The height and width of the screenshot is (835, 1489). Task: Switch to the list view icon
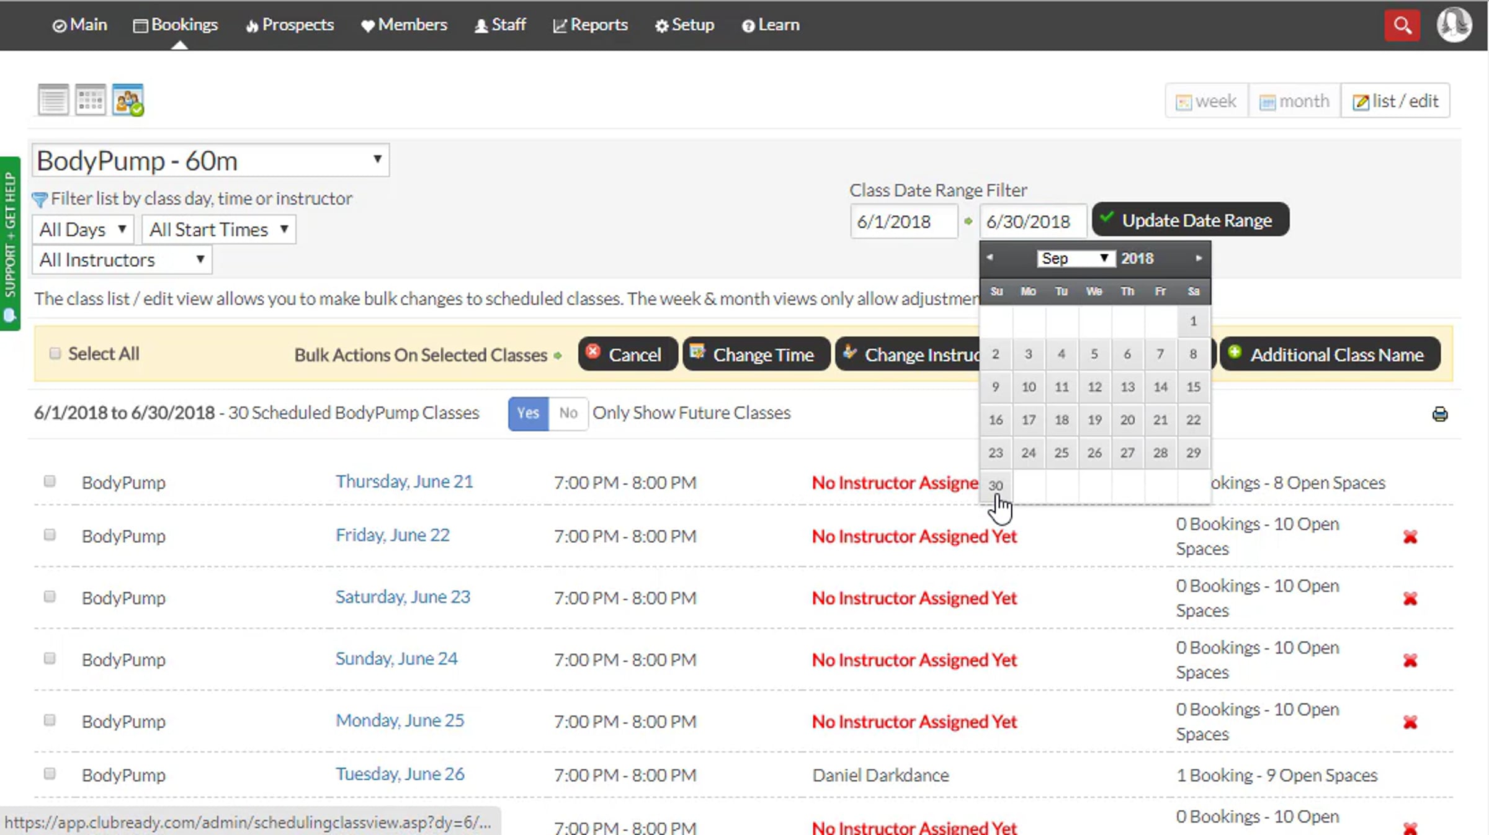(53, 100)
